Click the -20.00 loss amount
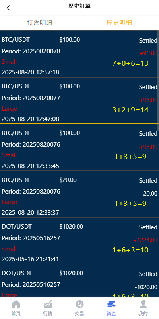 [149, 194]
